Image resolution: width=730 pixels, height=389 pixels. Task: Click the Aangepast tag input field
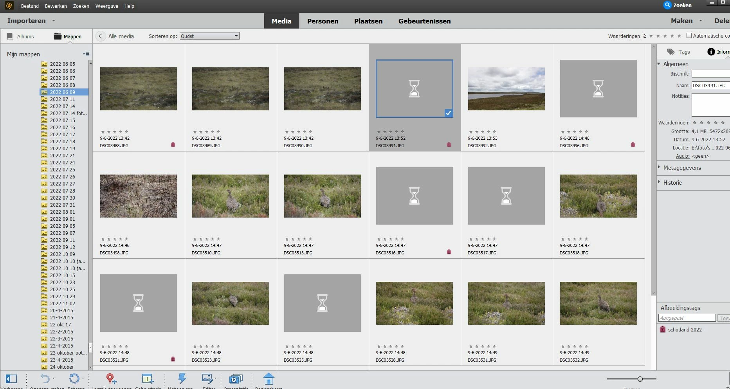[x=687, y=318]
